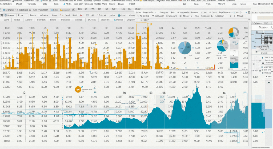Switch to the Scarpes tab

pos(41,20)
